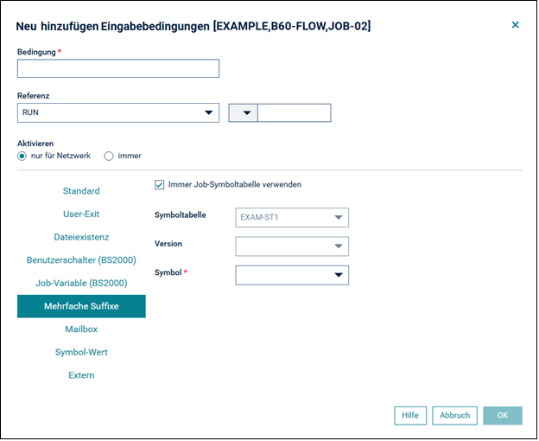Switch to the Mailbox tab
Image resolution: width=539 pixels, height=441 pixels.
81,329
